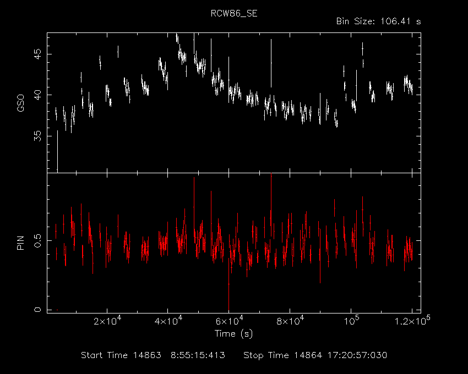Click the 45 tick label on GSO axis
This screenshot has height=374, width=468.
[37, 54]
